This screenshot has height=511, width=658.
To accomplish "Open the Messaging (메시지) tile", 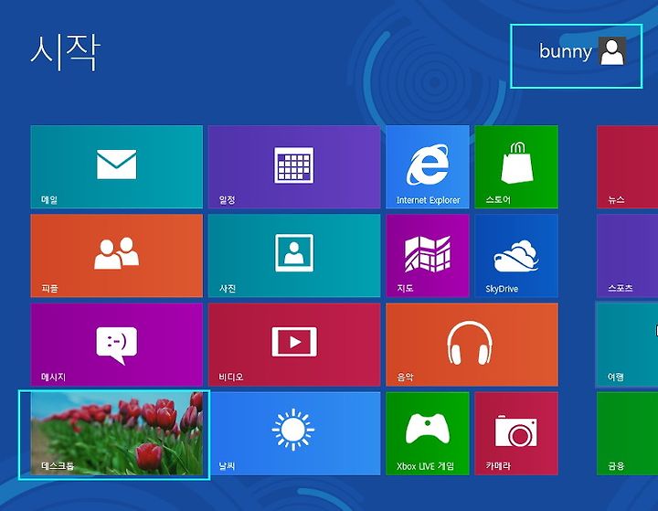I will (117, 345).
